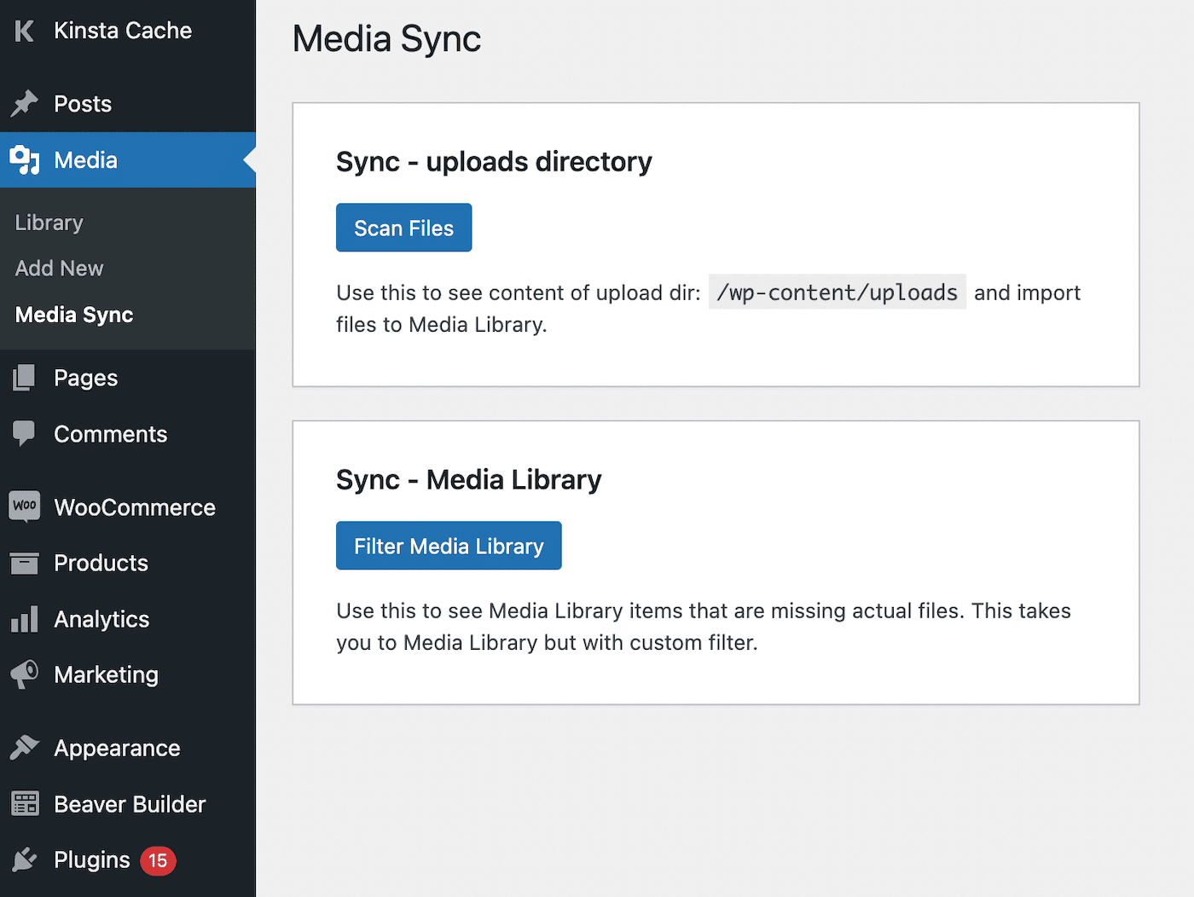Click the Products box icon
This screenshot has height=897, width=1194.
(x=24, y=563)
